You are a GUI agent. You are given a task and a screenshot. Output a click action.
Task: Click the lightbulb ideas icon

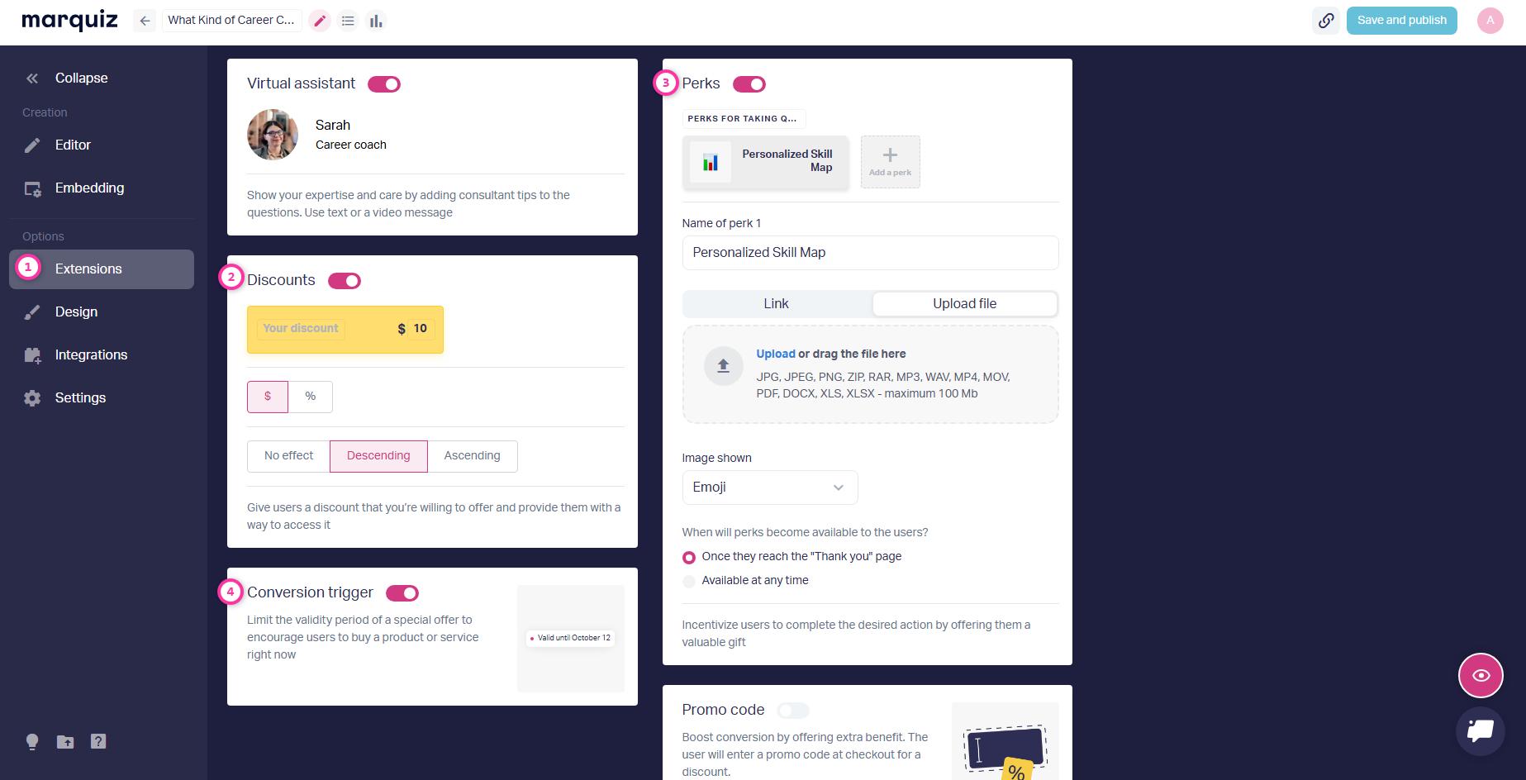pos(32,741)
